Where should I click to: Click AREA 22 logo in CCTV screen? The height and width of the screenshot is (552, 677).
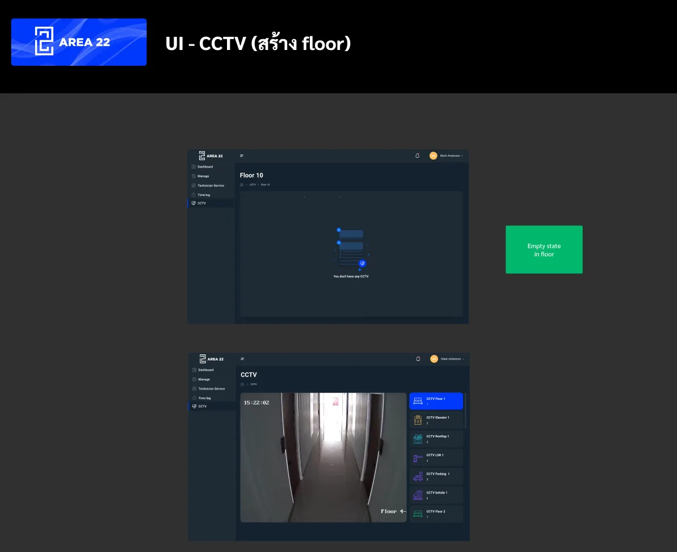(x=212, y=359)
